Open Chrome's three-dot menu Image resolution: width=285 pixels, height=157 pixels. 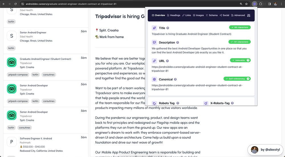281,4
